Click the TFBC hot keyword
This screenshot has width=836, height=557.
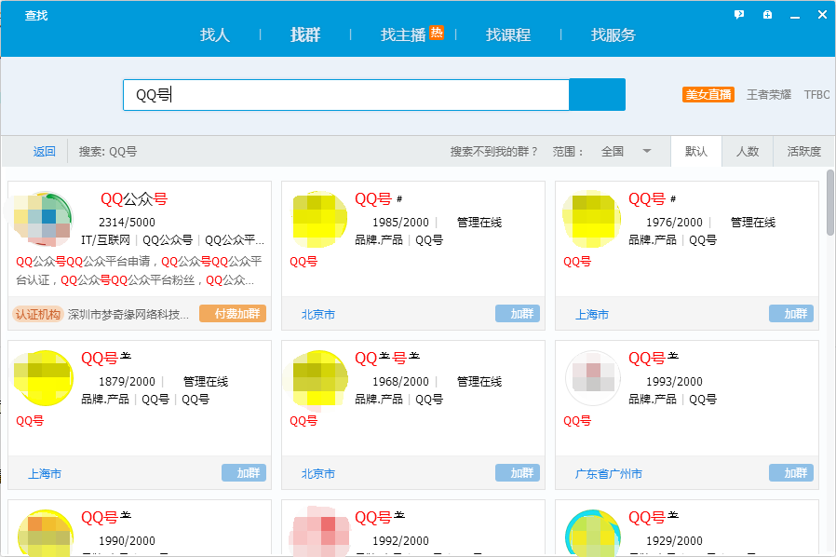tap(816, 94)
